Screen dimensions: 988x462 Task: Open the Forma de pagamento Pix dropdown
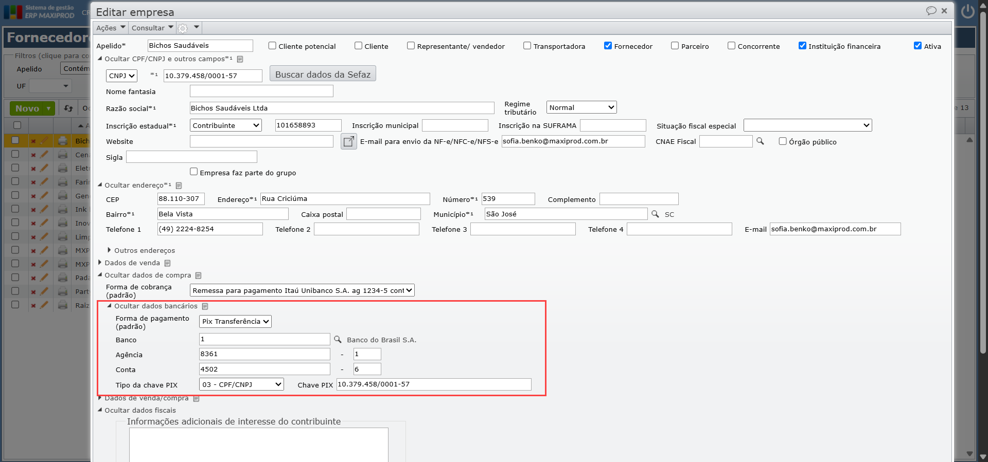click(235, 321)
